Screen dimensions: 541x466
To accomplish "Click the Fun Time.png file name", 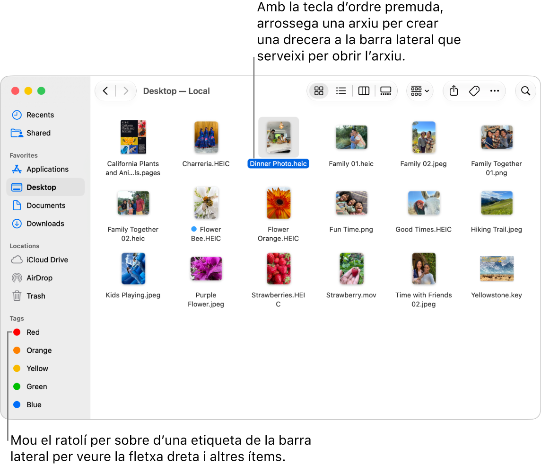I will point(351,229).
